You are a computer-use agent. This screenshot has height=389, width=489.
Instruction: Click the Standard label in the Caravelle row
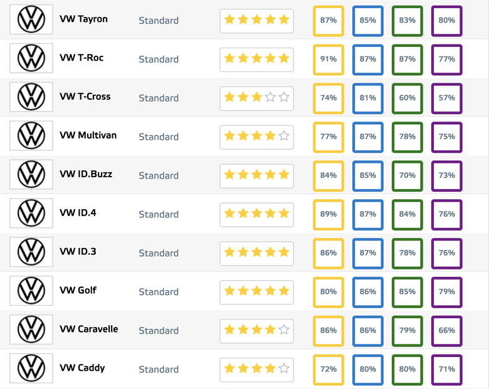[x=159, y=331]
